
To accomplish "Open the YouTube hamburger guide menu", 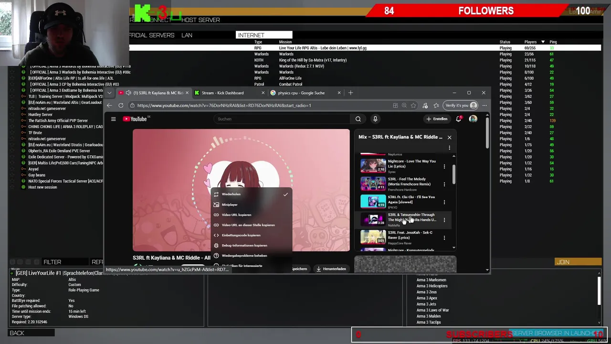I will click(113, 119).
